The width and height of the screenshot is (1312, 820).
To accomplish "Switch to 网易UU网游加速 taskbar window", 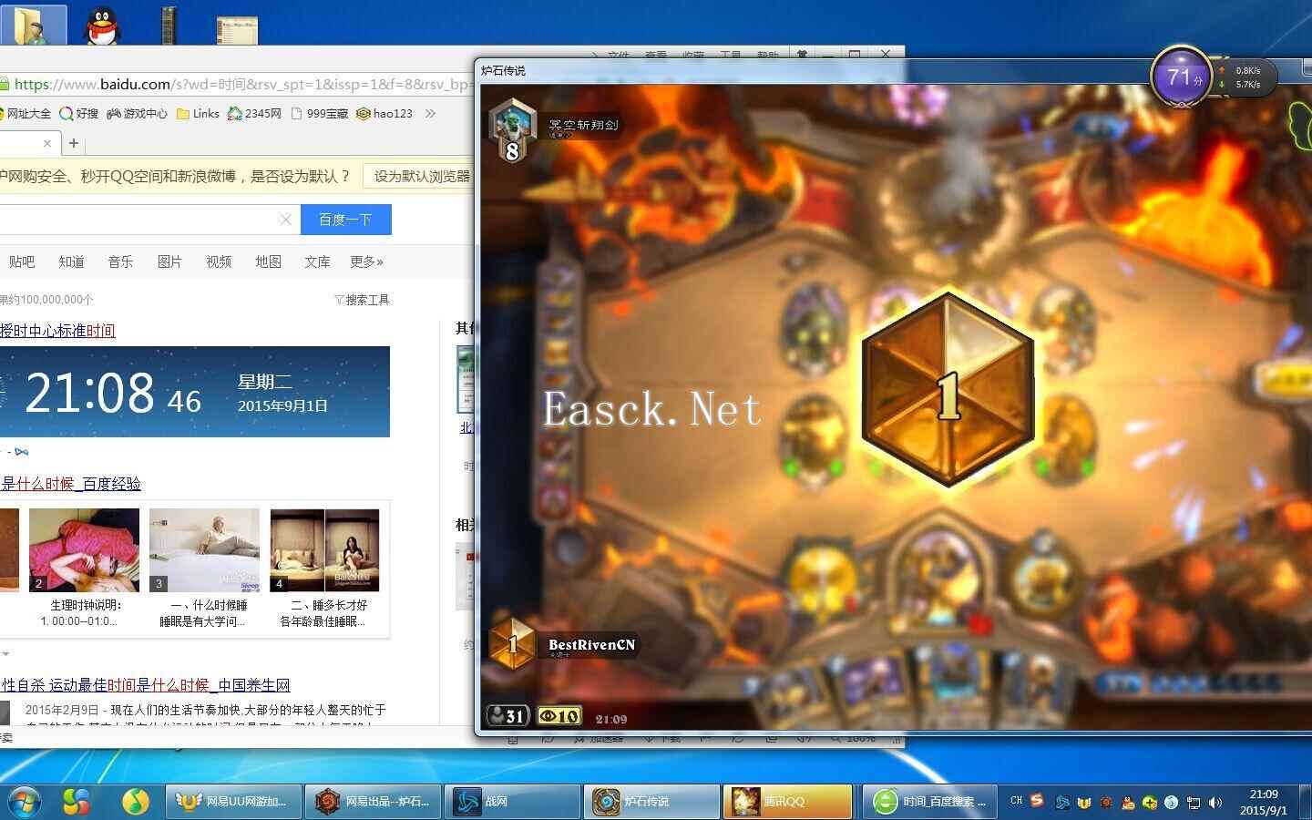I will click(232, 802).
